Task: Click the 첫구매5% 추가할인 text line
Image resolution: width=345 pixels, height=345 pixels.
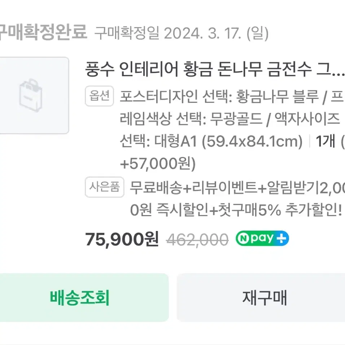Action: click(x=280, y=210)
